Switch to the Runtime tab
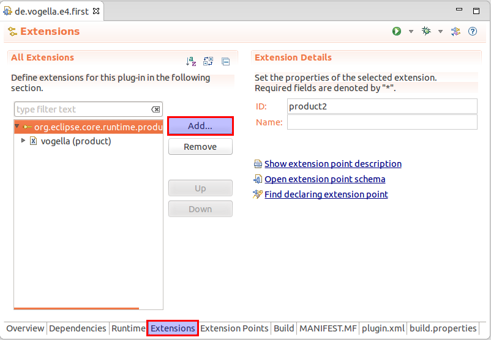The height and width of the screenshot is (340, 491). click(x=128, y=328)
